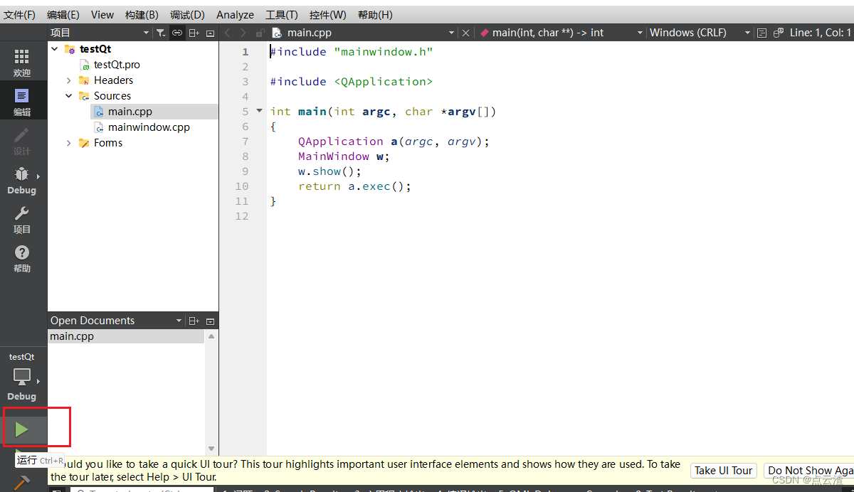Viewport: 854px width, 492px height.
Task: Toggle synchronize with editor link icon
Action: [177, 33]
